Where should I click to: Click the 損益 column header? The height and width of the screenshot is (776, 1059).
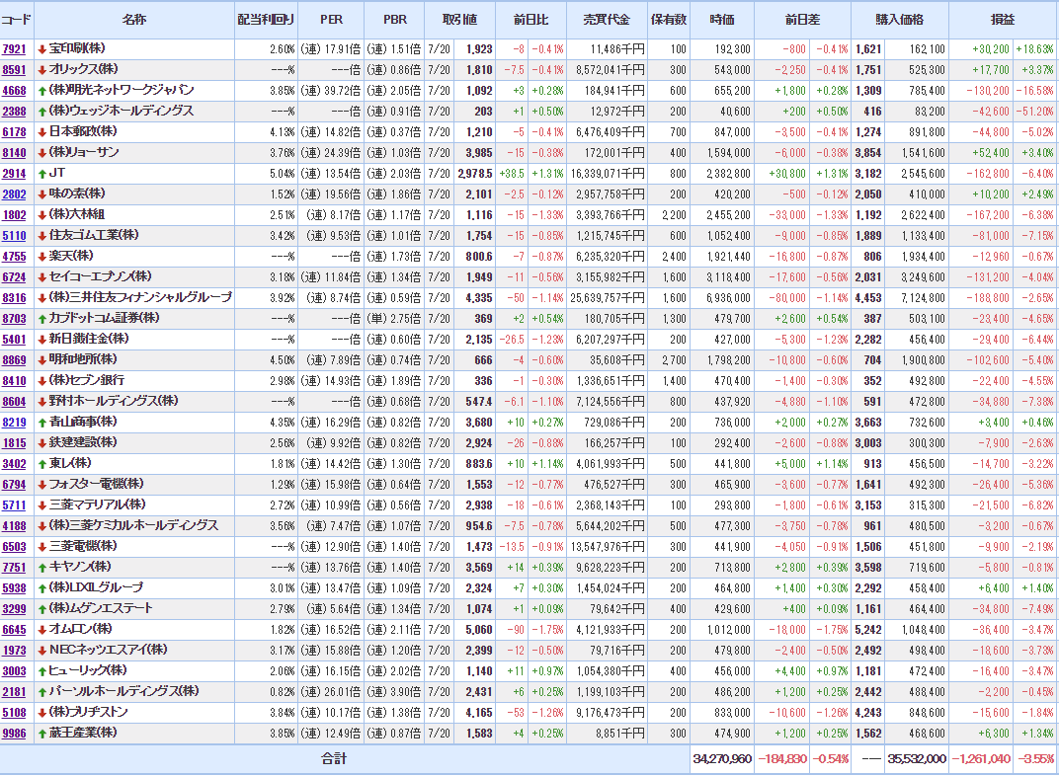tap(1003, 20)
